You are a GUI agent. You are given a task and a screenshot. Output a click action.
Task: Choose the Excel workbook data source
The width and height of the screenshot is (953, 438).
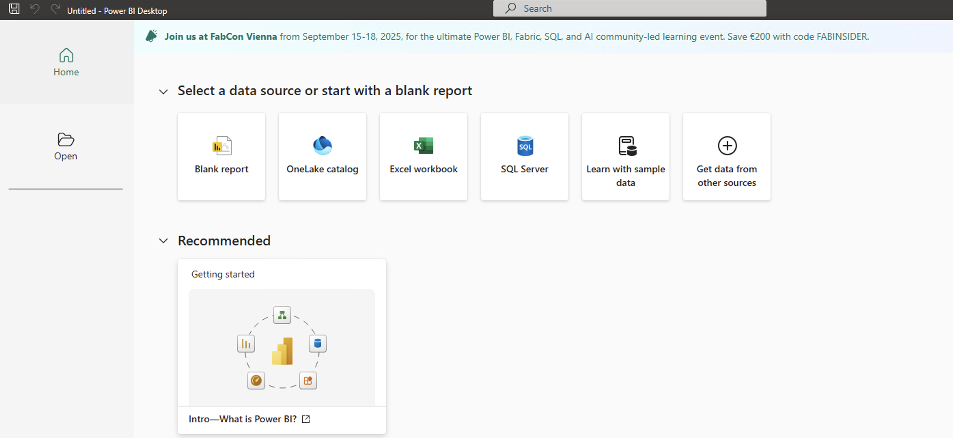(x=423, y=156)
